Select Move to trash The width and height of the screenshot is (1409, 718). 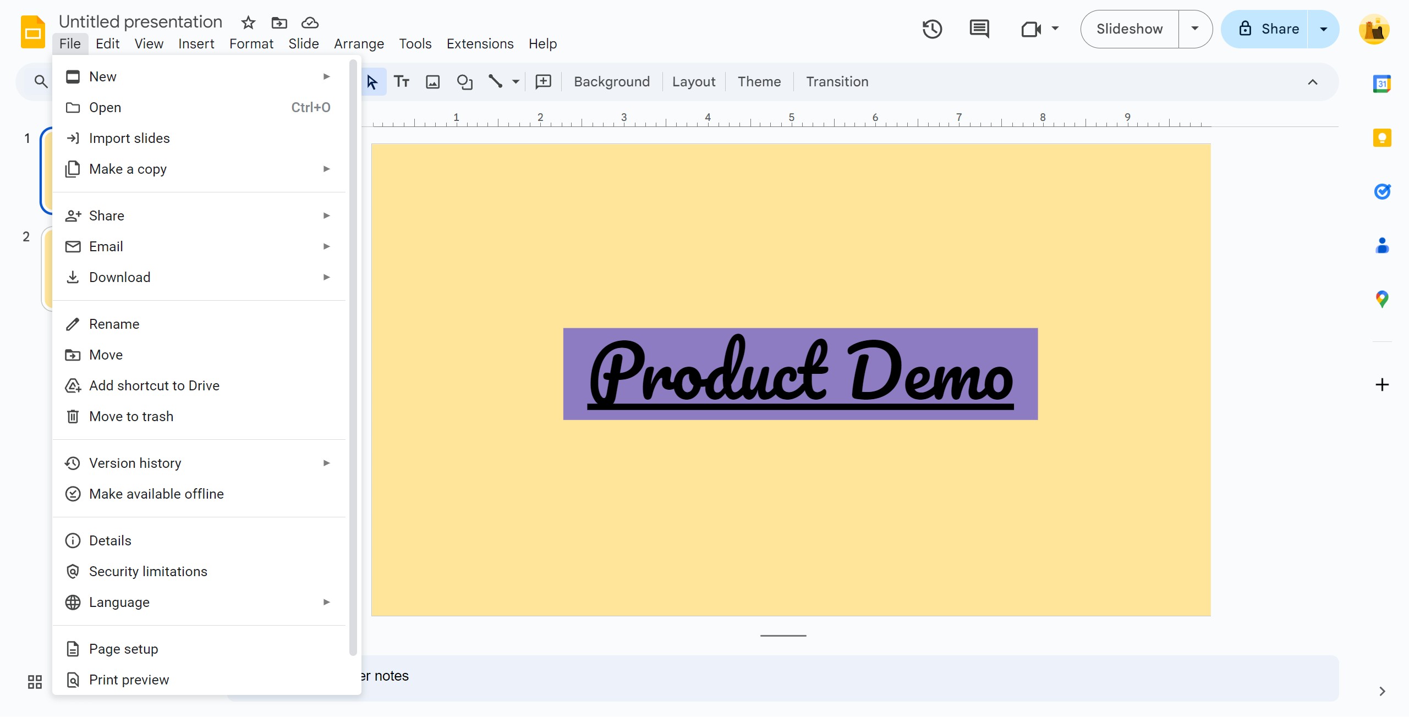[199, 416]
